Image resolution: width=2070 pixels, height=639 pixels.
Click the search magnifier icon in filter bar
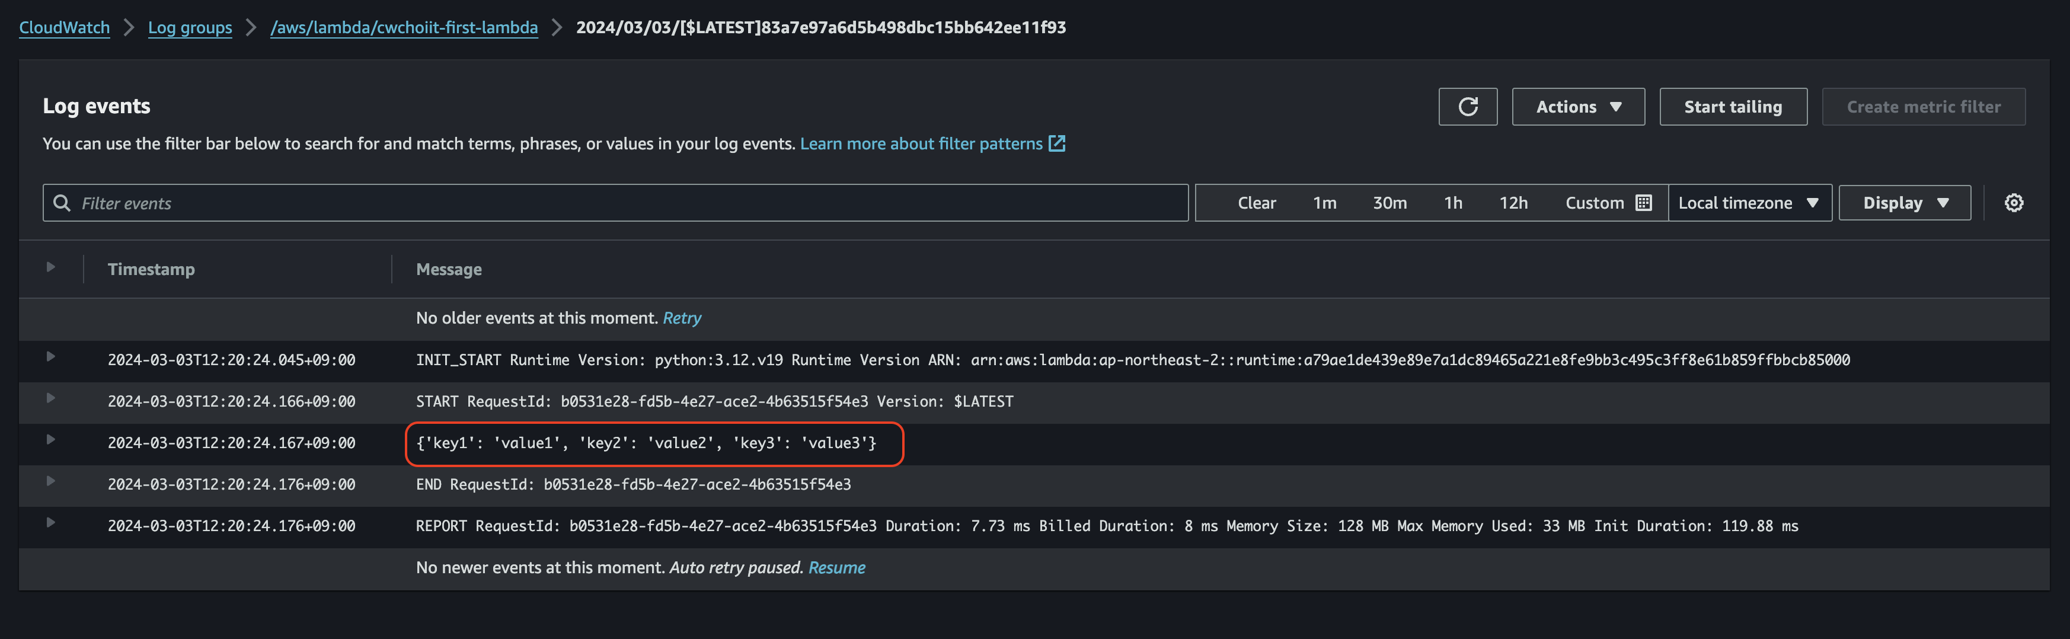(62, 203)
